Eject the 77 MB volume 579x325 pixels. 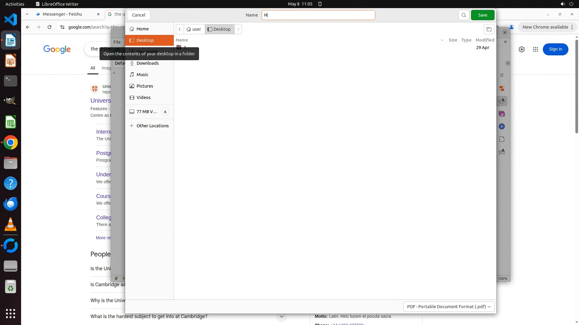(x=165, y=112)
